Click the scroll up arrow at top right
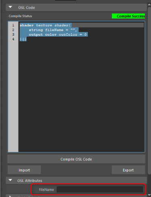This screenshot has height=197, width=151. 149,4
